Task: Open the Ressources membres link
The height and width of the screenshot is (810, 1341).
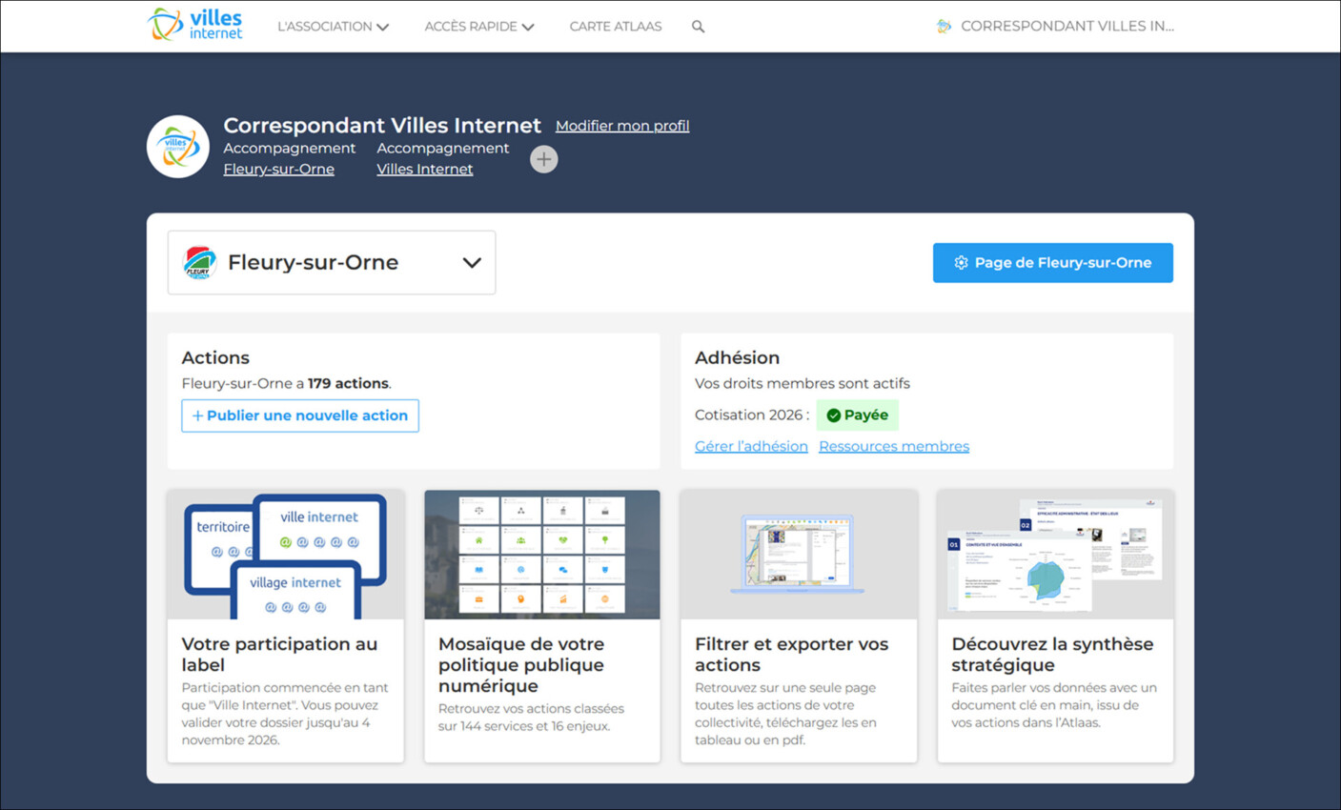Action: point(894,446)
